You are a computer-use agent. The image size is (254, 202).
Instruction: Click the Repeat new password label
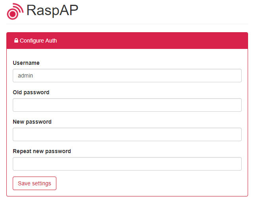42,151
